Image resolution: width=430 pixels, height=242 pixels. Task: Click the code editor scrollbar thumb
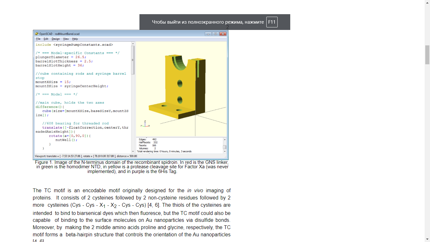[133, 60]
